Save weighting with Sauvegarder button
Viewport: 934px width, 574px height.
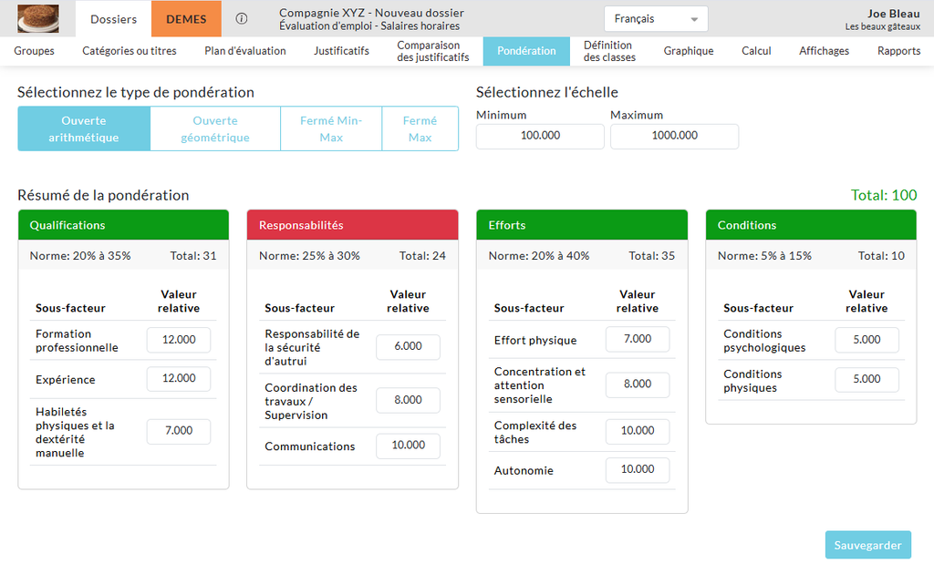(x=868, y=545)
